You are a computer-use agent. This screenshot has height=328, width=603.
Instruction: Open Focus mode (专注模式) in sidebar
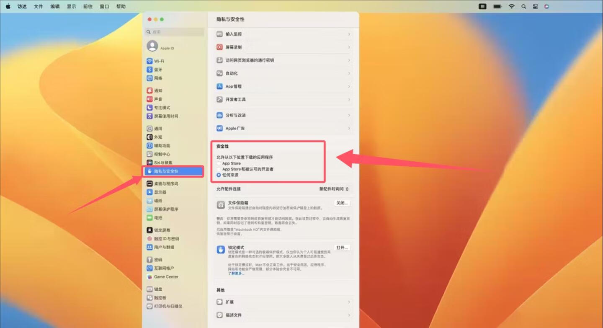pyautogui.click(x=162, y=108)
